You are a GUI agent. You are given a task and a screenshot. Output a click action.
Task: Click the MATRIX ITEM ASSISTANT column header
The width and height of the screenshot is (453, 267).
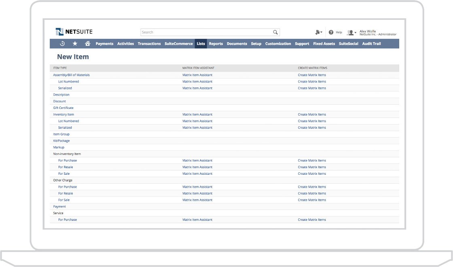pos(199,68)
